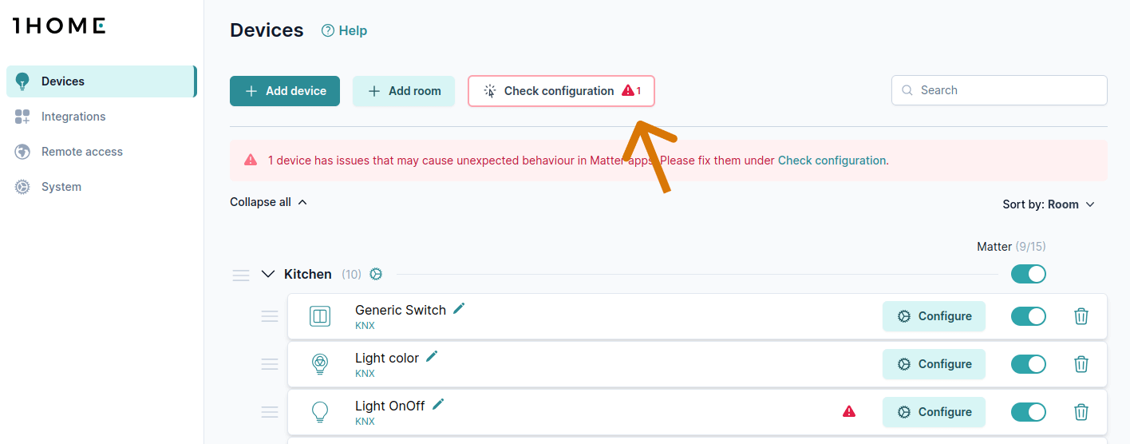Click the trash icon for Light OnOff
This screenshot has height=444, width=1130.
coord(1081,412)
